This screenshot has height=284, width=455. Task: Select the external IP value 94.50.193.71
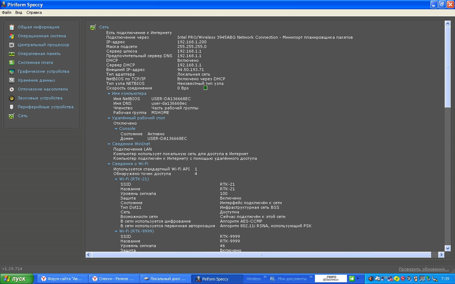click(191, 70)
